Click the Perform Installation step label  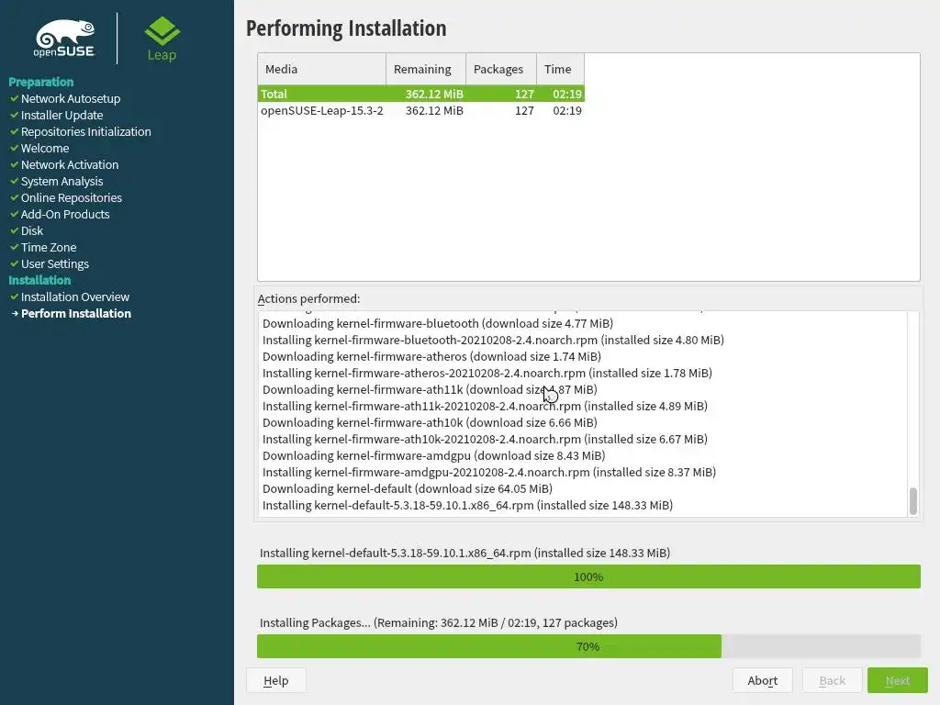click(76, 314)
